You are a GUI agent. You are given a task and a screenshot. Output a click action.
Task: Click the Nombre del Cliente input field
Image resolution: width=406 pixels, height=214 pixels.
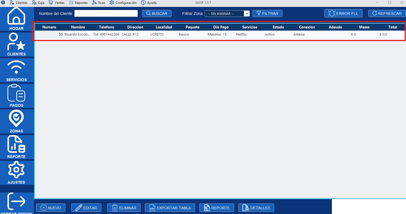[x=106, y=13]
